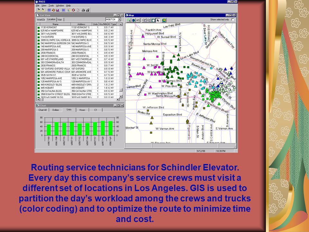This screenshot has width=309, height=232.
Task: Switch to the Visit tab
Action: pyautogui.click(x=60, y=20)
